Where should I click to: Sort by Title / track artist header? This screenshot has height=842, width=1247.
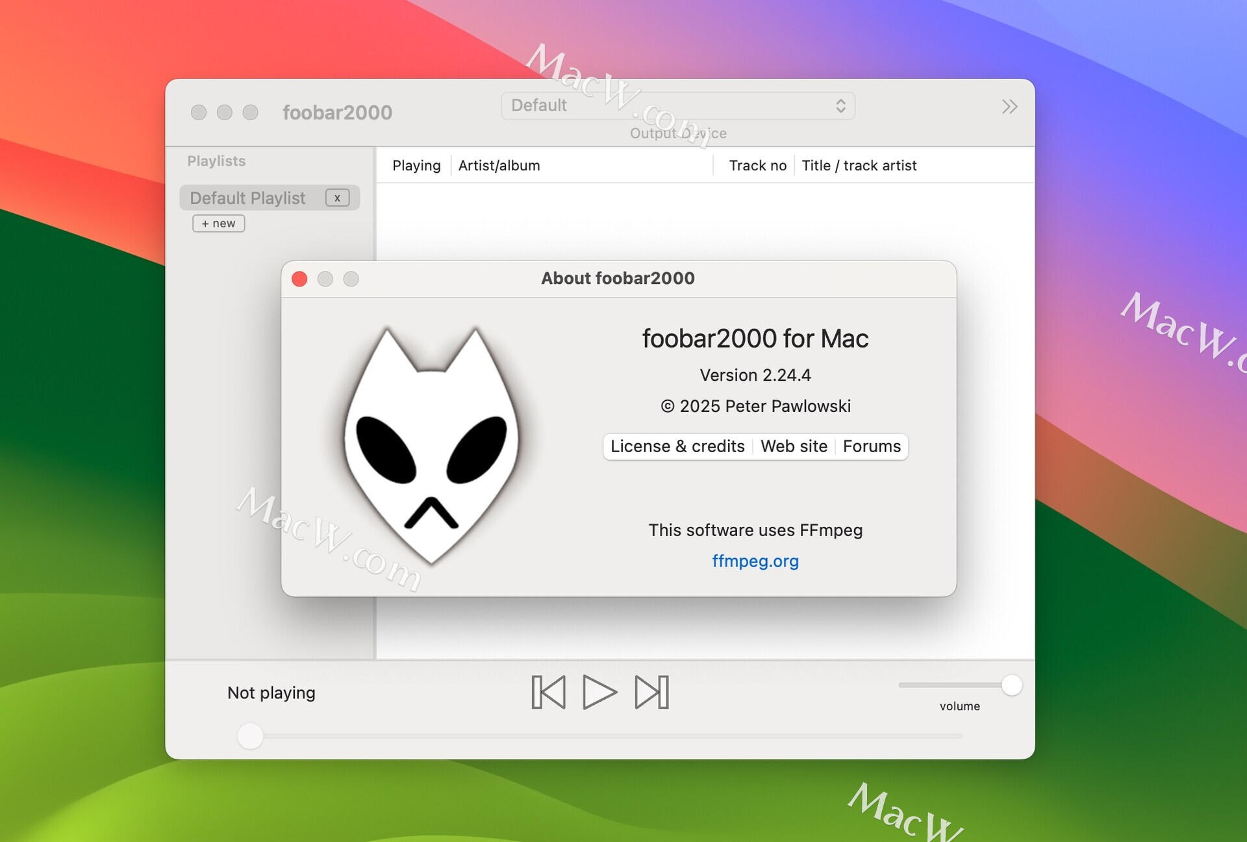tap(859, 166)
